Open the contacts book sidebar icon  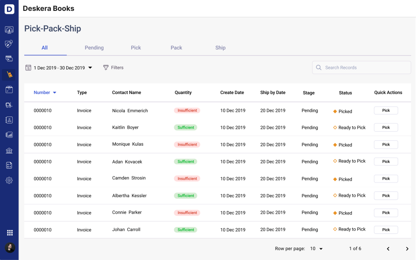9,120
